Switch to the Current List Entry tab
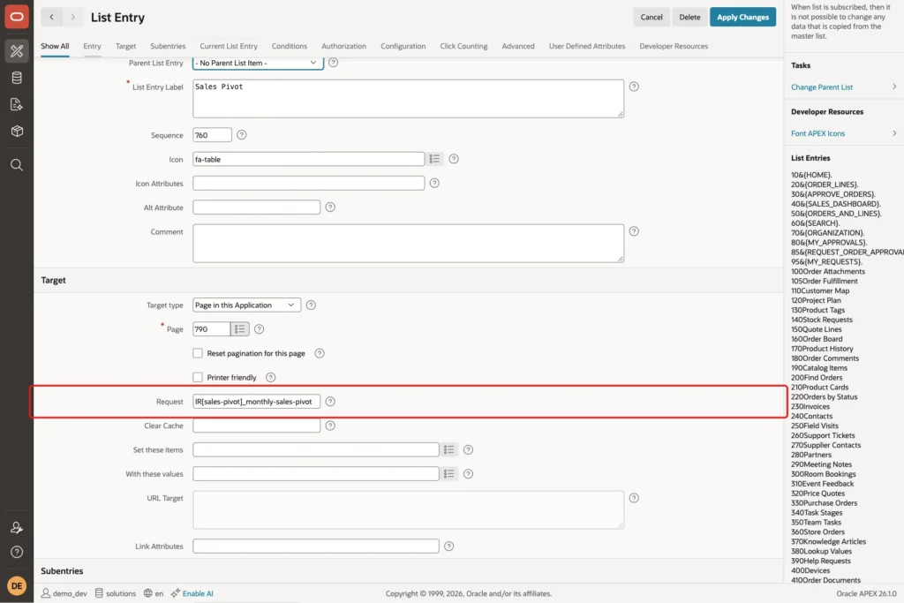904x603 pixels. pyautogui.click(x=229, y=46)
